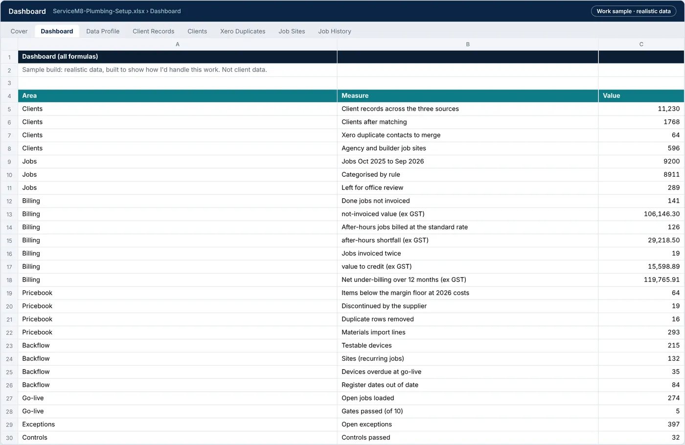Image resolution: width=685 pixels, height=445 pixels.
Task: Select 'Clients after matching' cell
Action: 468,122
